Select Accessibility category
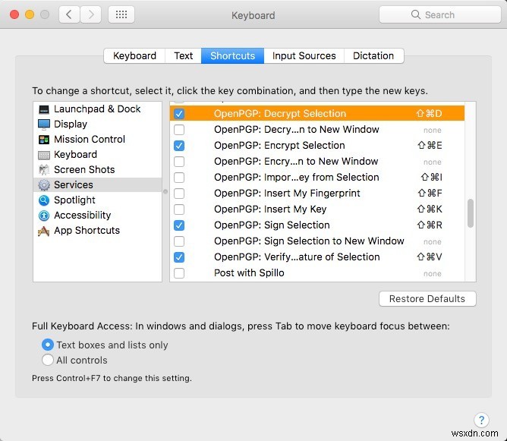507x441 pixels. (97, 216)
